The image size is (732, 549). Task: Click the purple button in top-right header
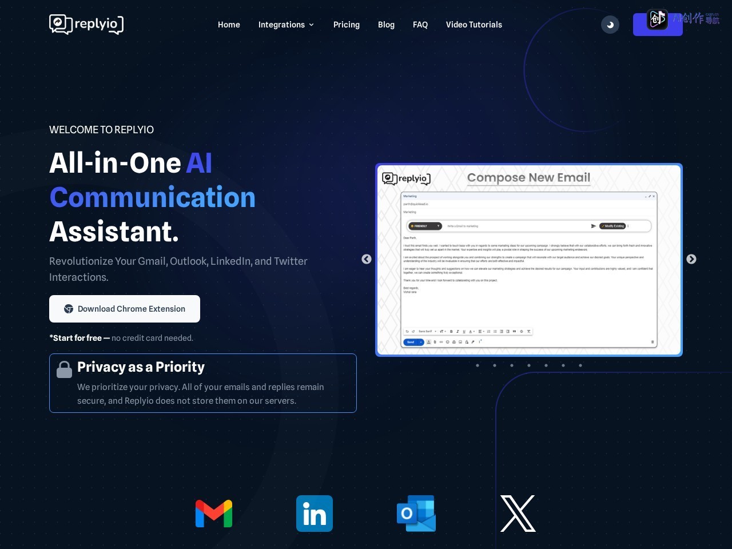click(658, 25)
